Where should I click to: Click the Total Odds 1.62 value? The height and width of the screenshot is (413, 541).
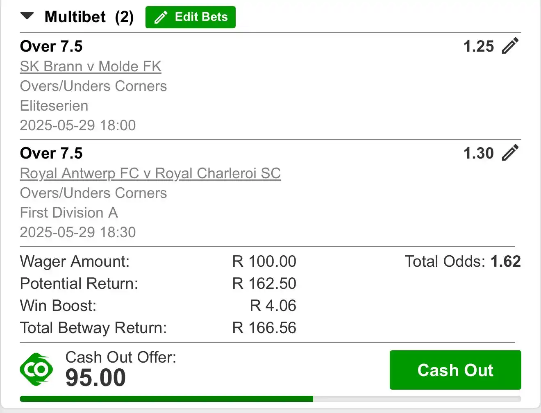pyautogui.click(x=506, y=261)
